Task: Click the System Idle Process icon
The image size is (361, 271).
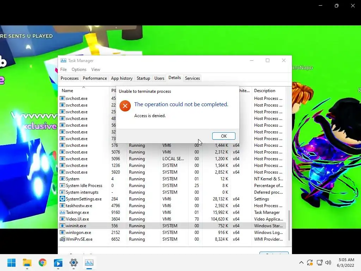Action: [62, 185]
